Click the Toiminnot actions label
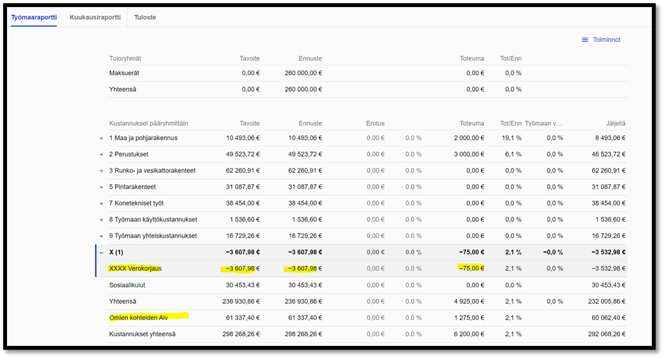664x358 pixels. click(606, 40)
